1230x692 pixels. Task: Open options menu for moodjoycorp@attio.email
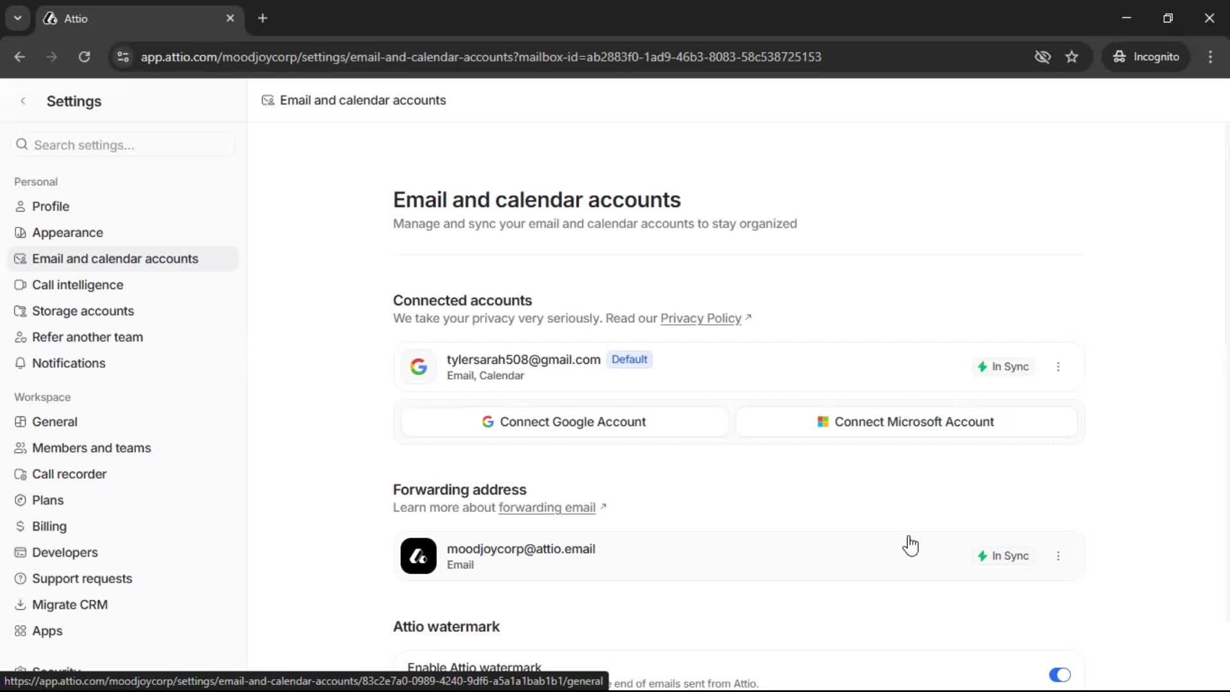click(1058, 556)
